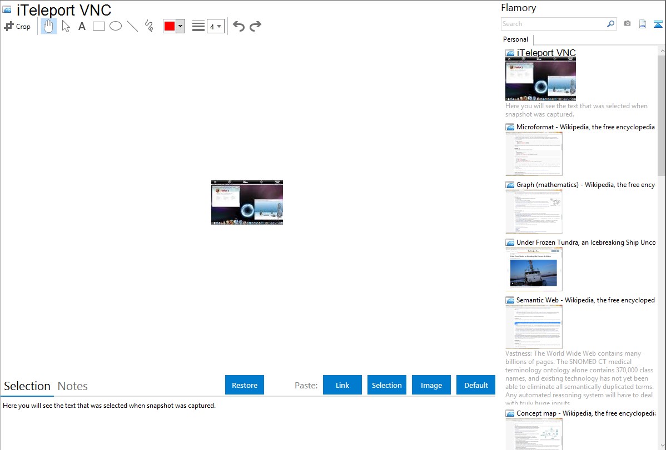Click the Paste Link button
The height and width of the screenshot is (450, 666).
pos(342,385)
